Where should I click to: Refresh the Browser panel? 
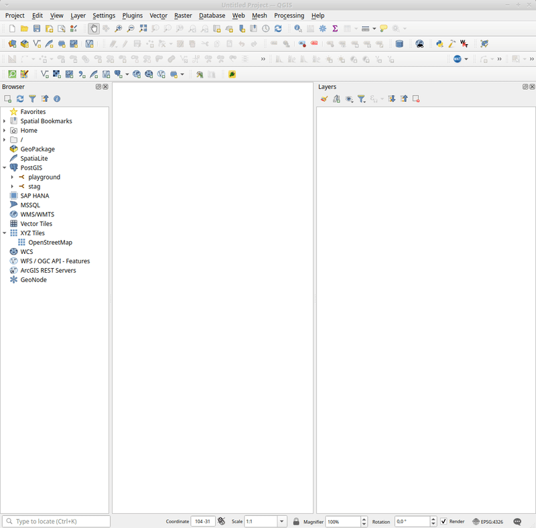20,98
